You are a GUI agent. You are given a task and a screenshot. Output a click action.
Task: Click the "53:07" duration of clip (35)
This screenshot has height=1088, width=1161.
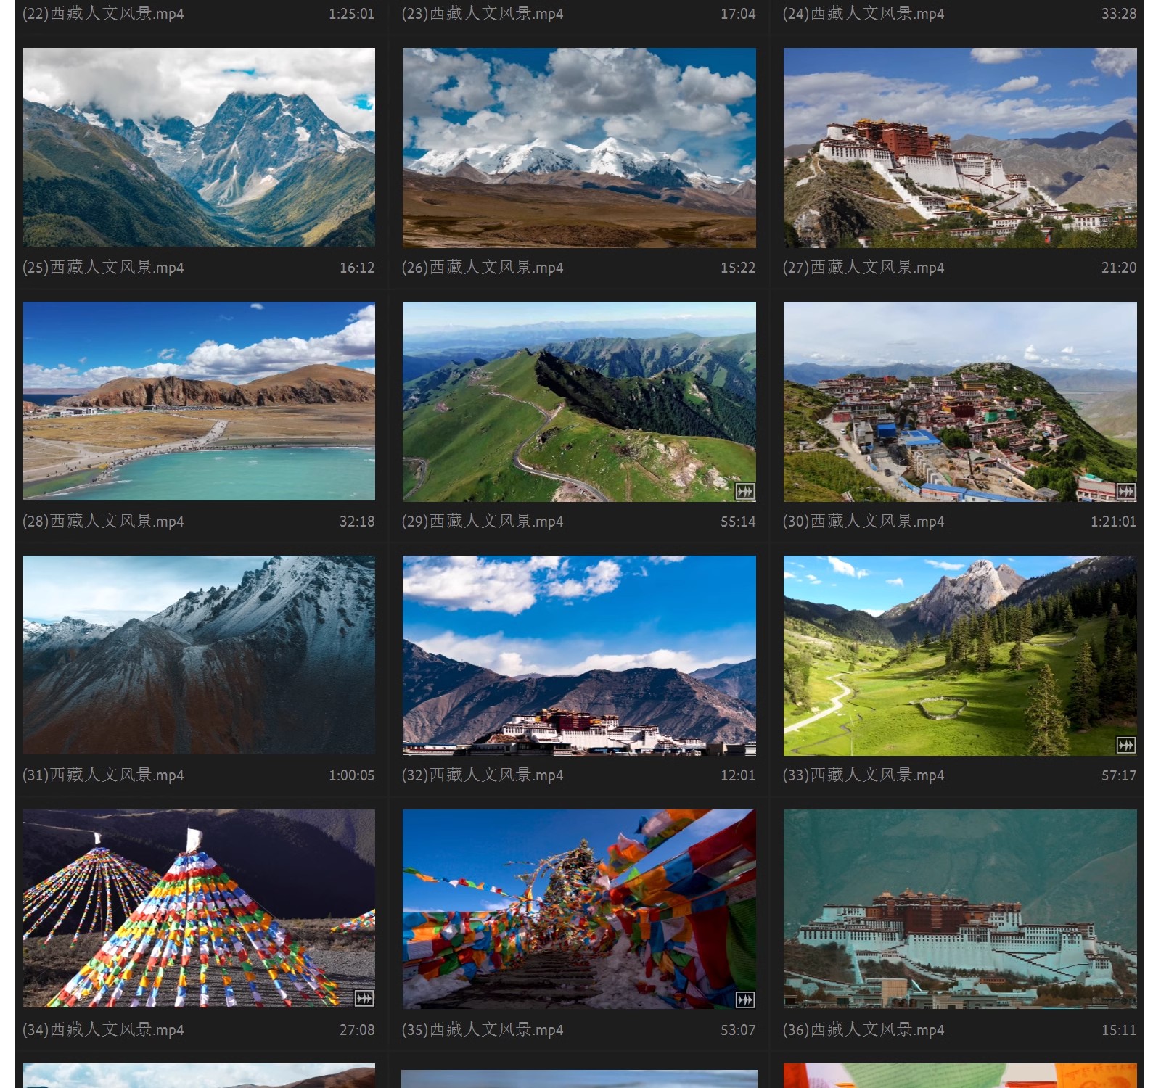click(x=738, y=1030)
